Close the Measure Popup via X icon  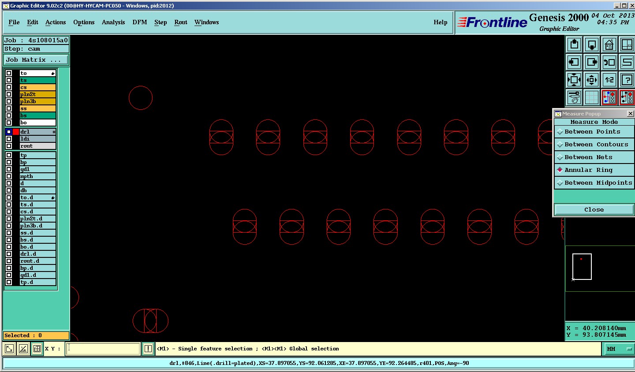(630, 114)
